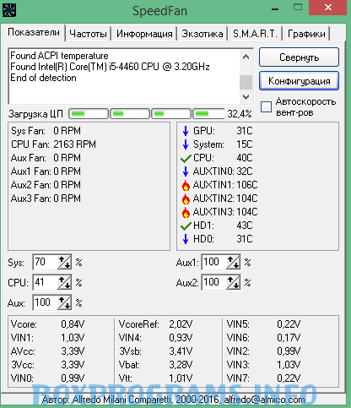Click the Sys speed field showing 70
The height and width of the screenshot is (408, 351).
click(46, 263)
